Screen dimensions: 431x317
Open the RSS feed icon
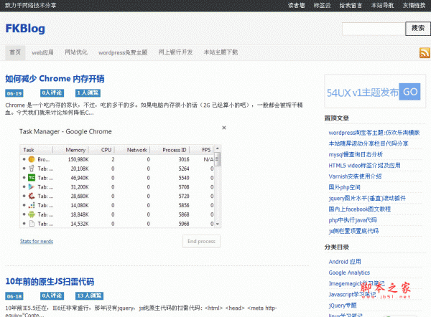[x=425, y=52]
